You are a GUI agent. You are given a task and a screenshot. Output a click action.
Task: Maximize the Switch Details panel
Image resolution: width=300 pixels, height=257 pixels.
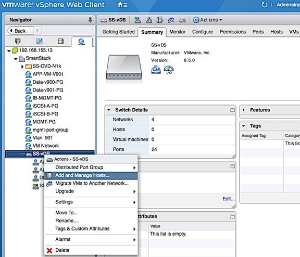tap(232, 110)
